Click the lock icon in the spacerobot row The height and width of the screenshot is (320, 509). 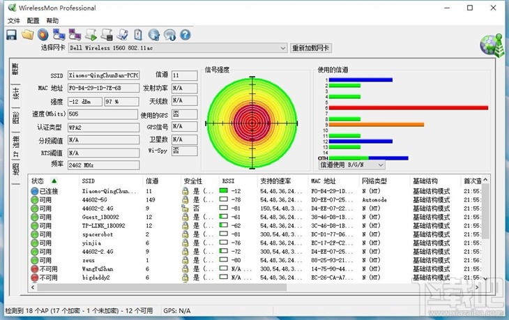pos(185,234)
